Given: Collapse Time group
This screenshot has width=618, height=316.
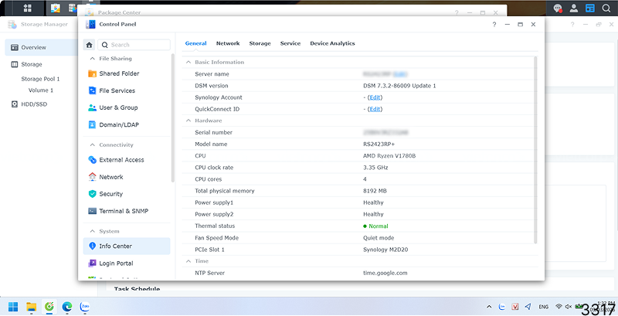Looking at the screenshot, I should (x=188, y=261).
